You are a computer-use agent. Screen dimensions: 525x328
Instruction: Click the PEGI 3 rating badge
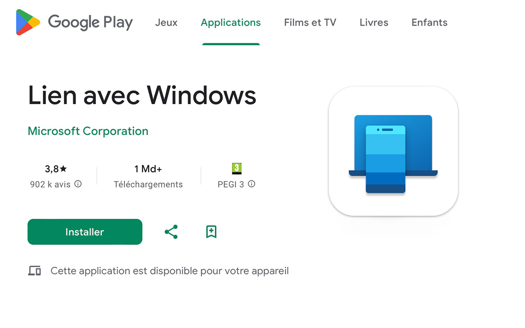[x=237, y=168]
